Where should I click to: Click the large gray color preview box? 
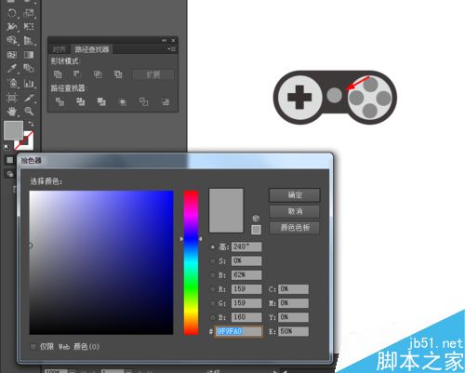coord(226,210)
